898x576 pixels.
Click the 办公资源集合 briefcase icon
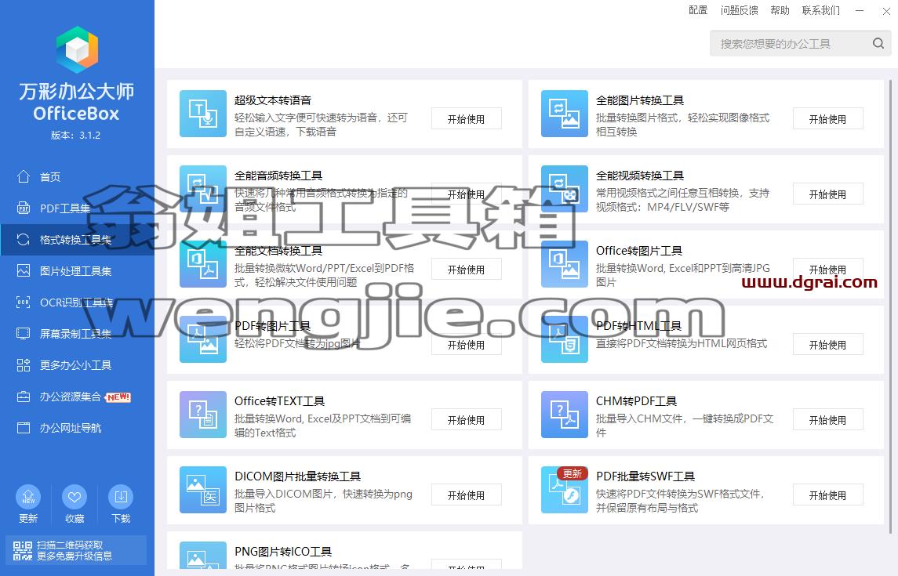tap(24, 397)
